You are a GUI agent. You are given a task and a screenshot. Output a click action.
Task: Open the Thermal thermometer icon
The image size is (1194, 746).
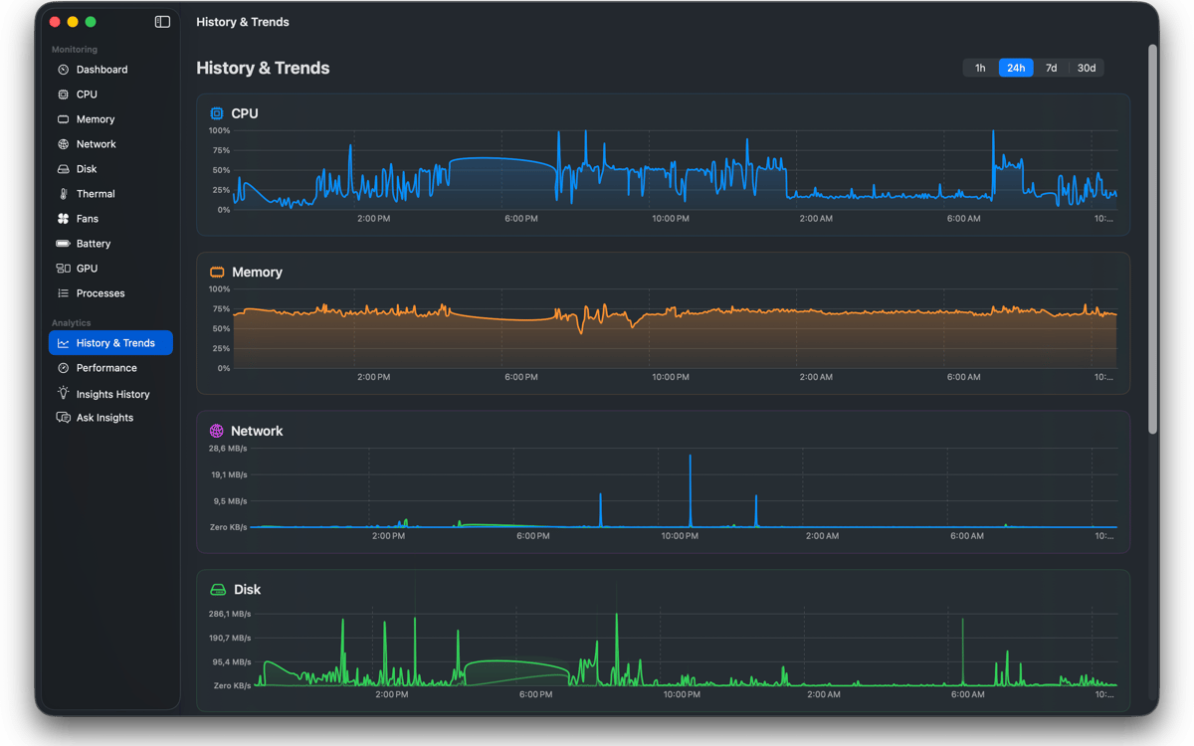(63, 194)
